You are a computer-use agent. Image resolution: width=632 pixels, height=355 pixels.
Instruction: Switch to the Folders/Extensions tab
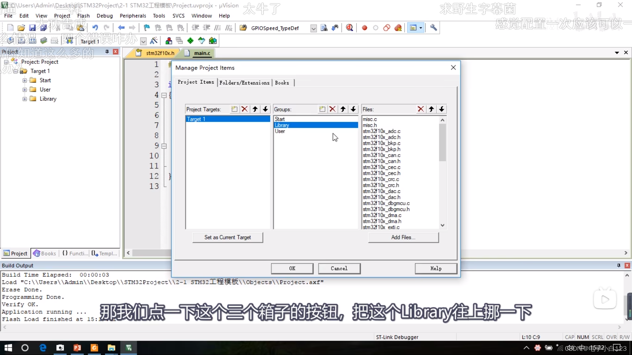pos(245,83)
